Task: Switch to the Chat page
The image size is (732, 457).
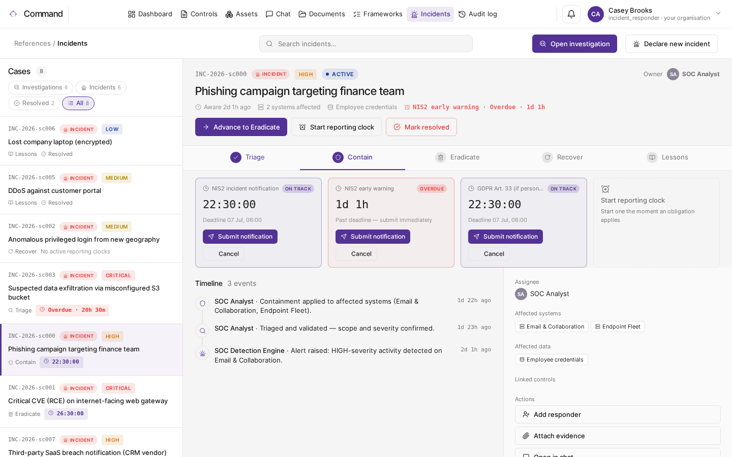Action: click(278, 14)
